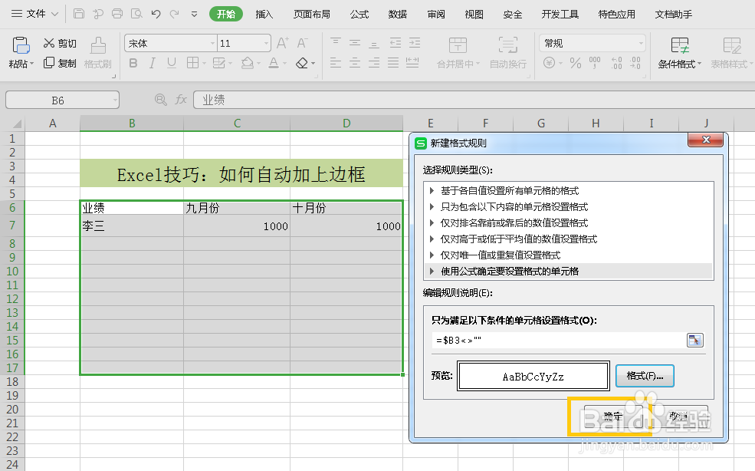Click the align left icon

click(x=336, y=63)
